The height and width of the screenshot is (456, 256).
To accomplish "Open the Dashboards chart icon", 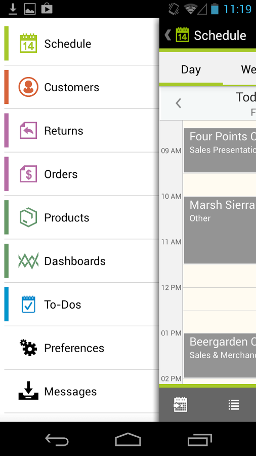I will click(28, 261).
